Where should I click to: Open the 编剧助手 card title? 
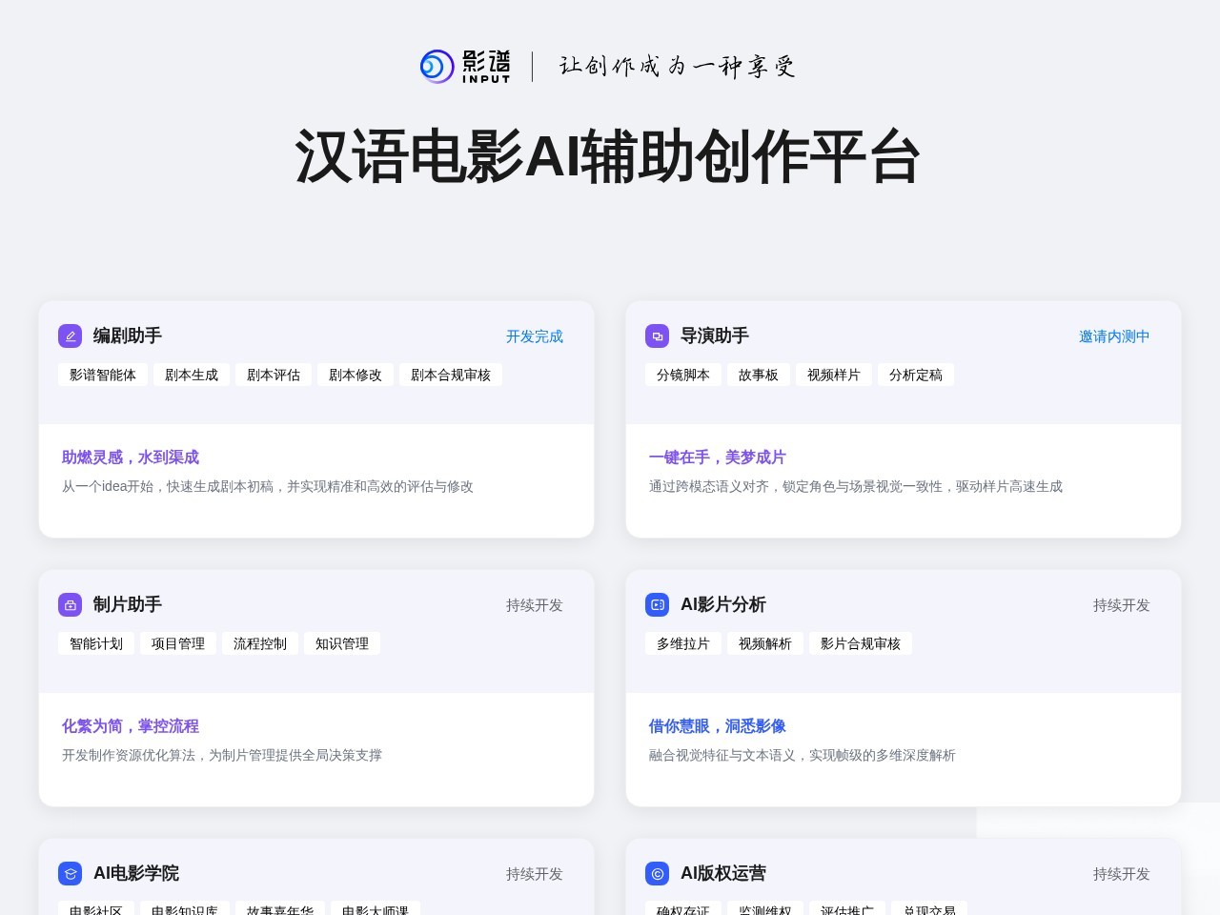128,336
